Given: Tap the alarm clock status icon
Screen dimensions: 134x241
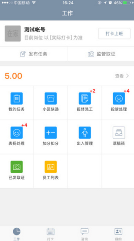Looking at the screenshot, I should 110,3.
